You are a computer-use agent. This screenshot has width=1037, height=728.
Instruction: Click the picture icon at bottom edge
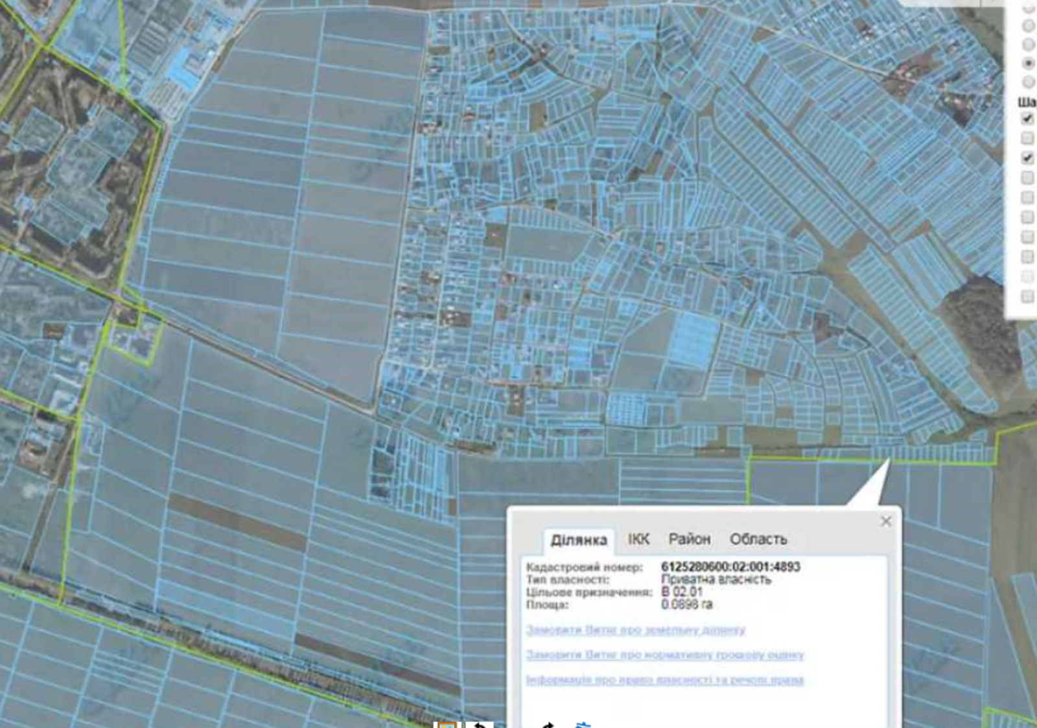point(447,725)
